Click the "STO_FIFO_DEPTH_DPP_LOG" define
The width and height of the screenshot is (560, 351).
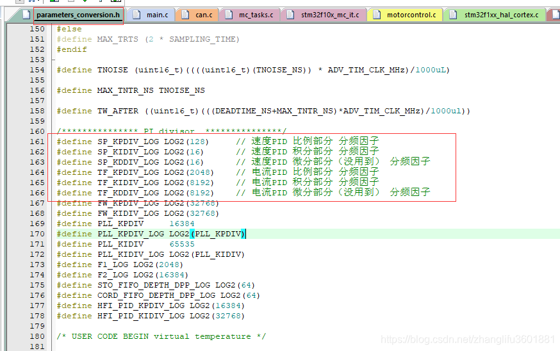point(154,285)
